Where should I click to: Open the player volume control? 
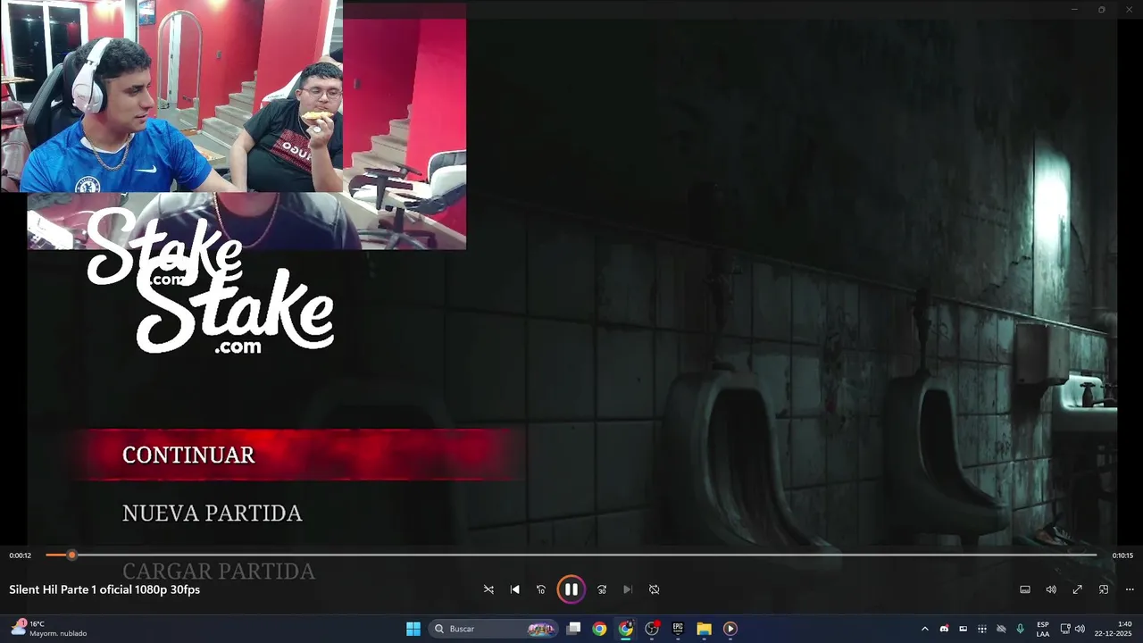pyautogui.click(x=1051, y=589)
